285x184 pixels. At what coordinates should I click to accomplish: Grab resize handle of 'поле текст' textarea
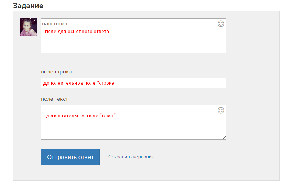click(x=224, y=138)
